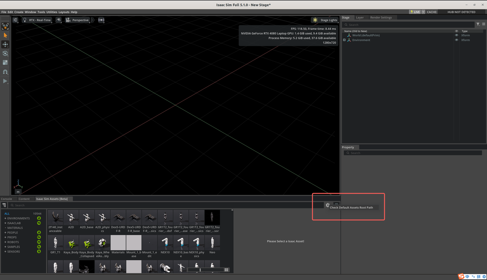Viewport: 487px width, 280px height.
Task: Expand the viewport toolbar chevron arrow
Action: 93,20
